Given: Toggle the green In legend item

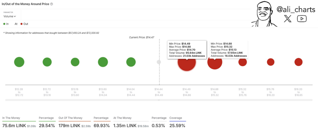Looking at the screenshot, I should (x=6, y=24).
